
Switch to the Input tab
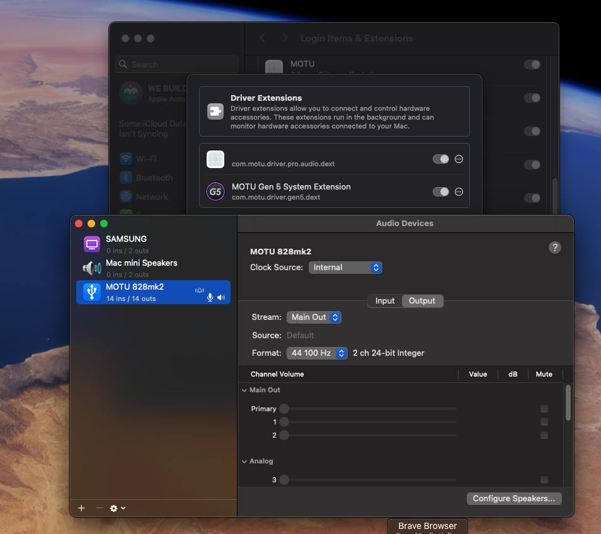coord(385,301)
